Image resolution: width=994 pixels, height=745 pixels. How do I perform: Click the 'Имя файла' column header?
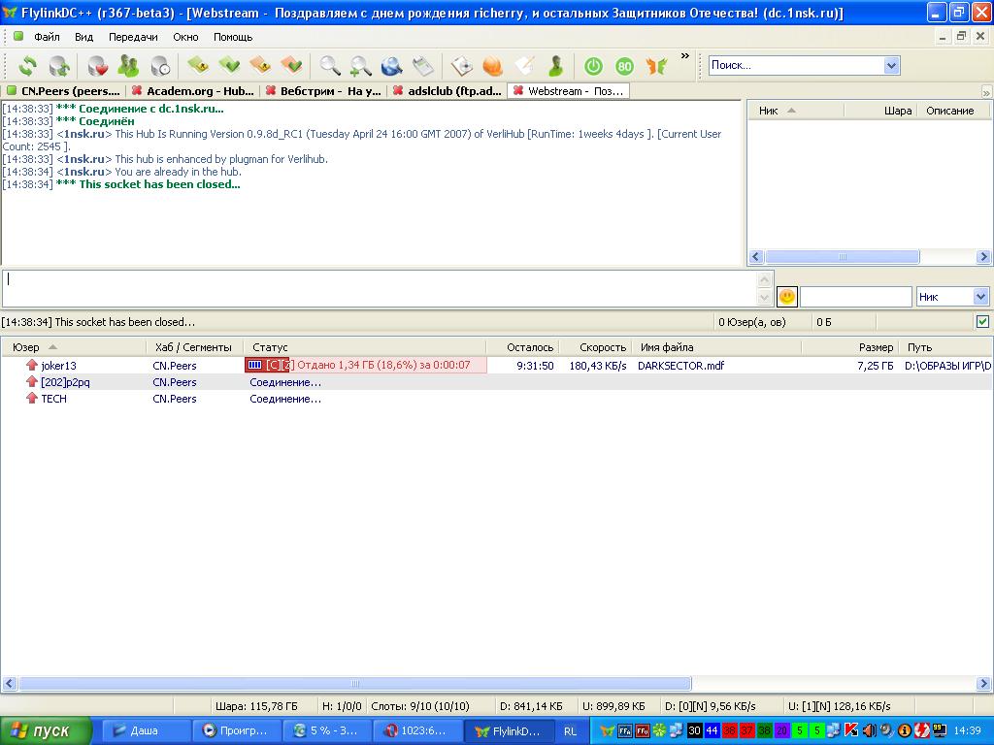667,347
